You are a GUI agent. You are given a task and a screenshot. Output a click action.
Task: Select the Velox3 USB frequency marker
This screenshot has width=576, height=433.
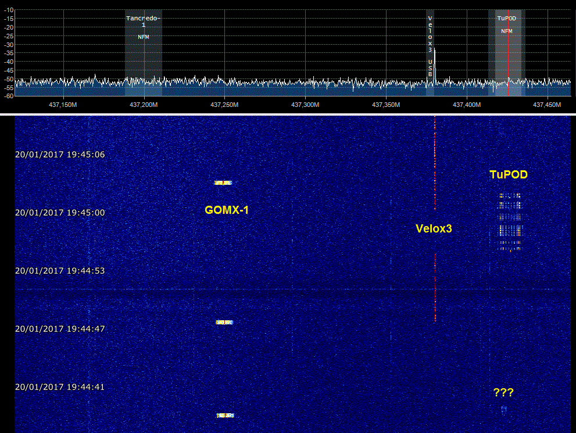click(x=430, y=52)
